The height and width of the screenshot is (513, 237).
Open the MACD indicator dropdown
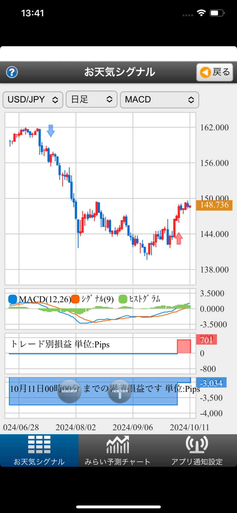pos(159,100)
